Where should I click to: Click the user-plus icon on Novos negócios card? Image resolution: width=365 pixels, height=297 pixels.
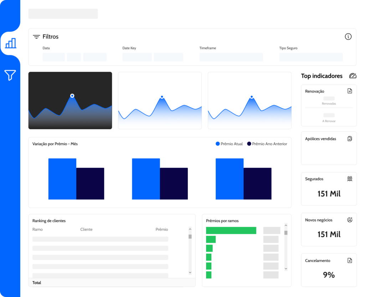(x=350, y=220)
